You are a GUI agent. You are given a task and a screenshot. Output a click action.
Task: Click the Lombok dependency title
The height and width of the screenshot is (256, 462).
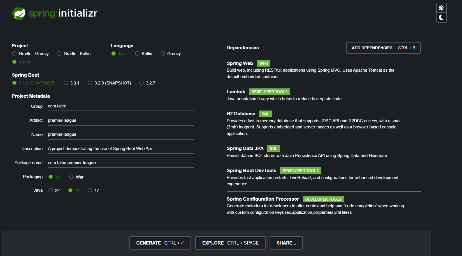[x=236, y=92]
